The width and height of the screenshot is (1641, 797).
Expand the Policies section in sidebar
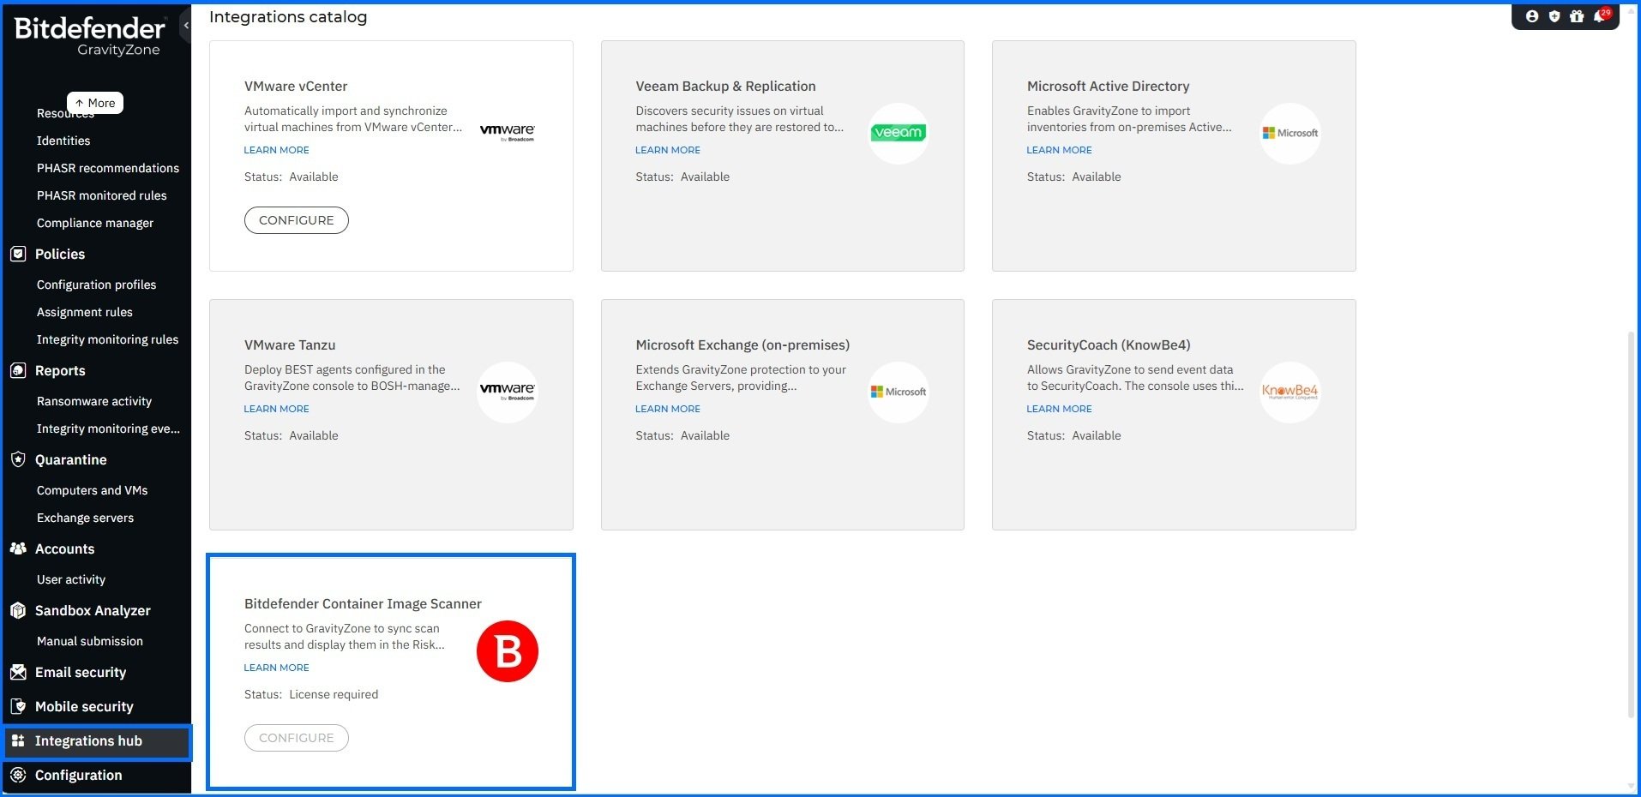coord(60,254)
